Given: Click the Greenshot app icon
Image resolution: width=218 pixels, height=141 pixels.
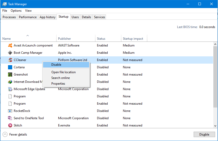Looking at the screenshot, I should click(10, 75).
